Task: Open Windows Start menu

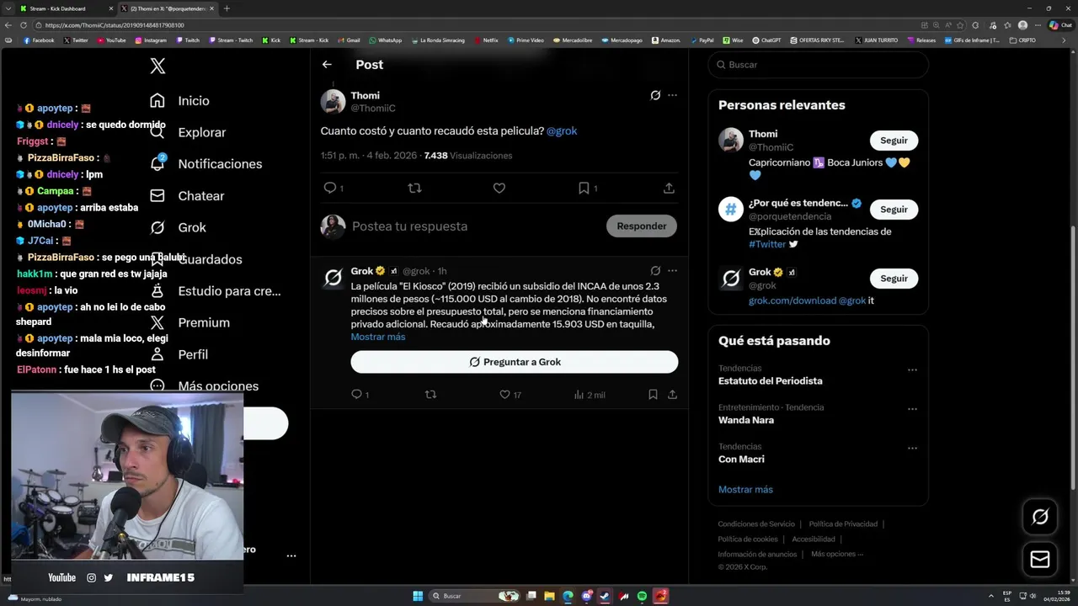Action: click(x=418, y=596)
